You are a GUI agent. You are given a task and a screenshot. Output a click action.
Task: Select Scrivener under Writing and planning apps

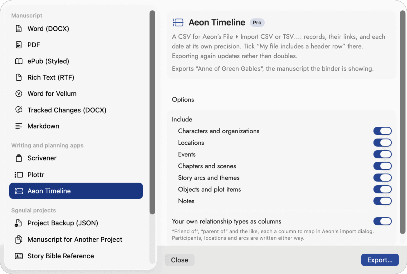pyautogui.click(x=76, y=158)
